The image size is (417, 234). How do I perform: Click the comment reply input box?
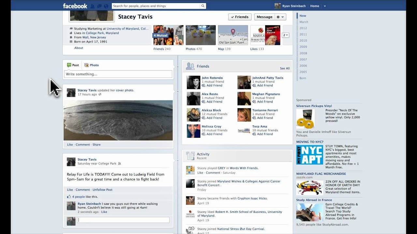(123, 220)
